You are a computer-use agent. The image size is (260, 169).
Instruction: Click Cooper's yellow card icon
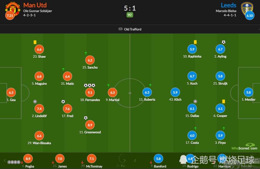[x=224, y=101]
